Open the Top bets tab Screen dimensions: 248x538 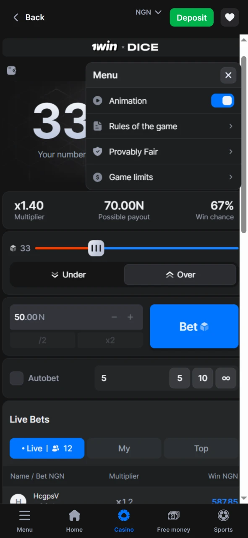(201, 448)
